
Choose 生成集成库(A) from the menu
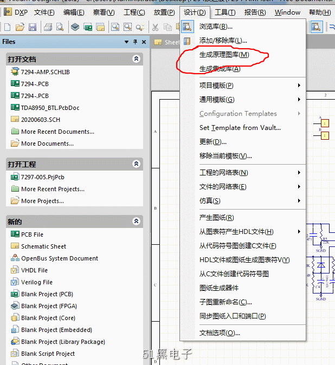(x=243, y=69)
